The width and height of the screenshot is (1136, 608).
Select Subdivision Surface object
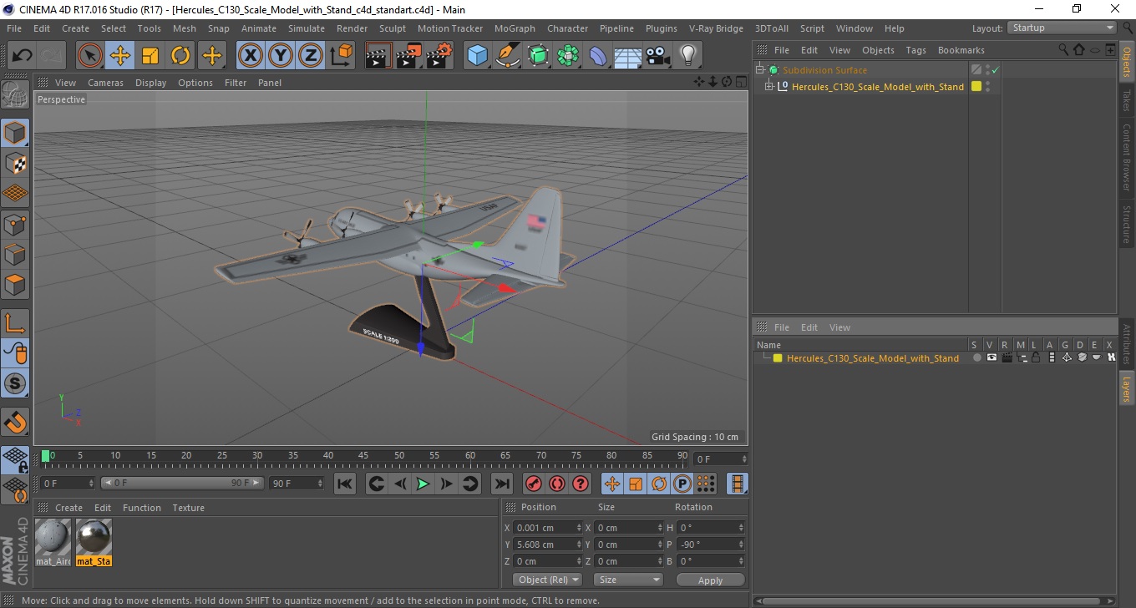point(824,70)
